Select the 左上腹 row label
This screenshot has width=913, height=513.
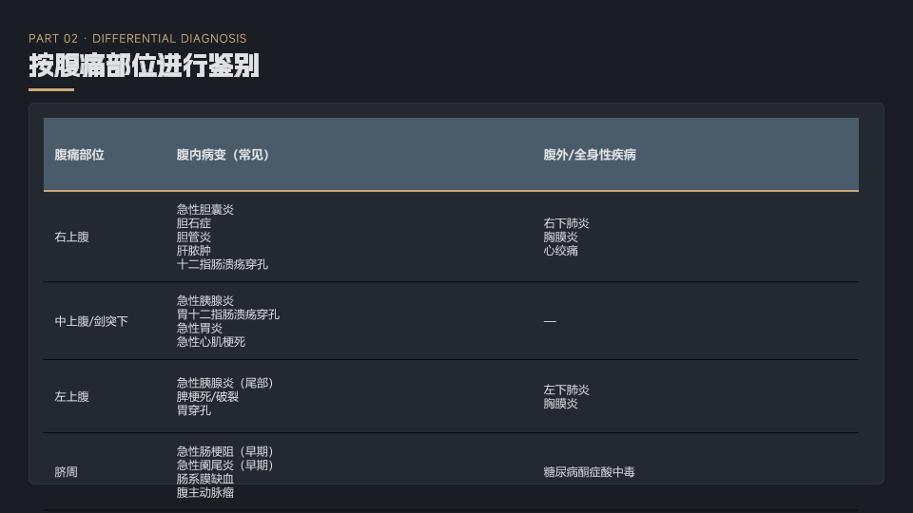(71, 397)
